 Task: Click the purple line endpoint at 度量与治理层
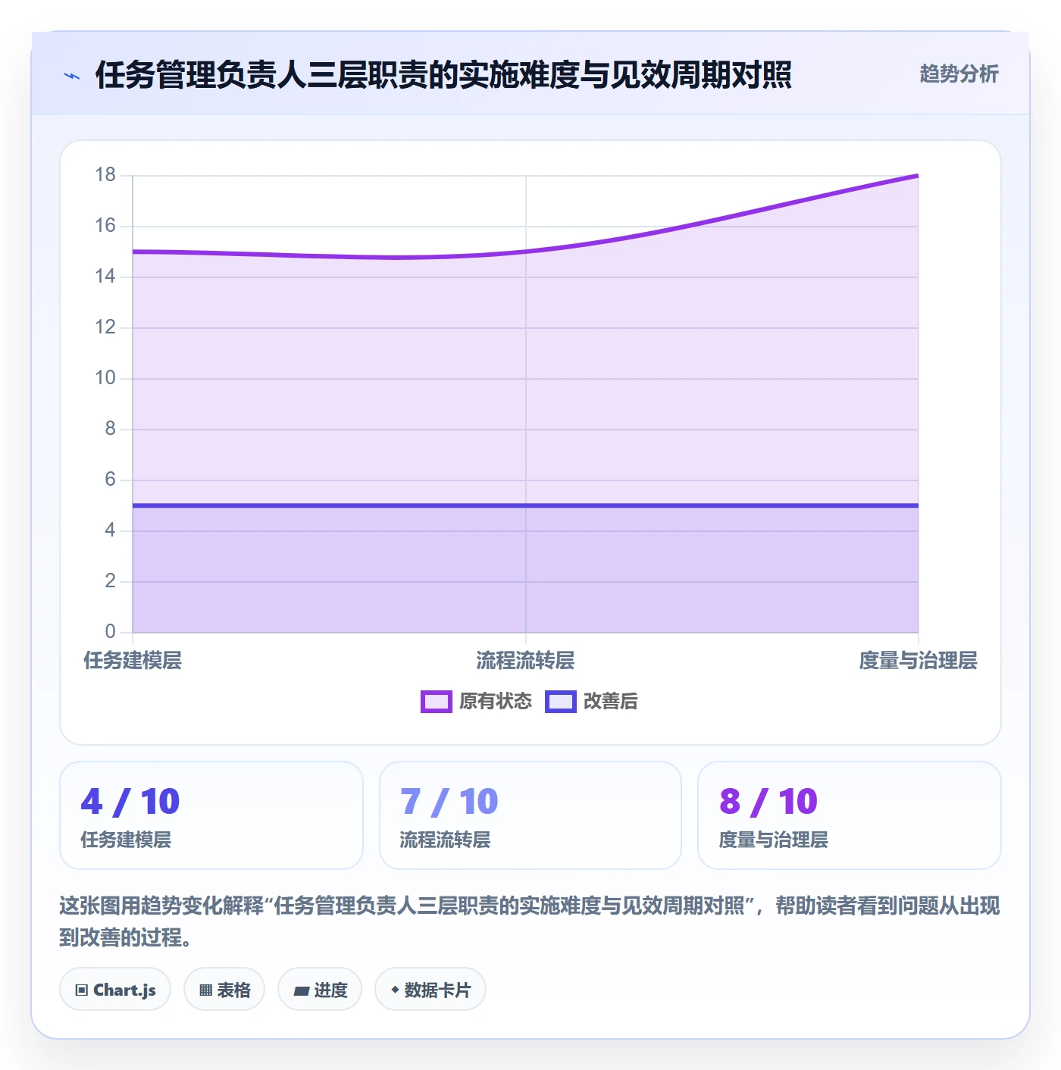point(918,176)
